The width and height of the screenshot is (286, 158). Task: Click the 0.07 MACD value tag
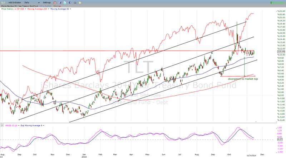pos(280,139)
